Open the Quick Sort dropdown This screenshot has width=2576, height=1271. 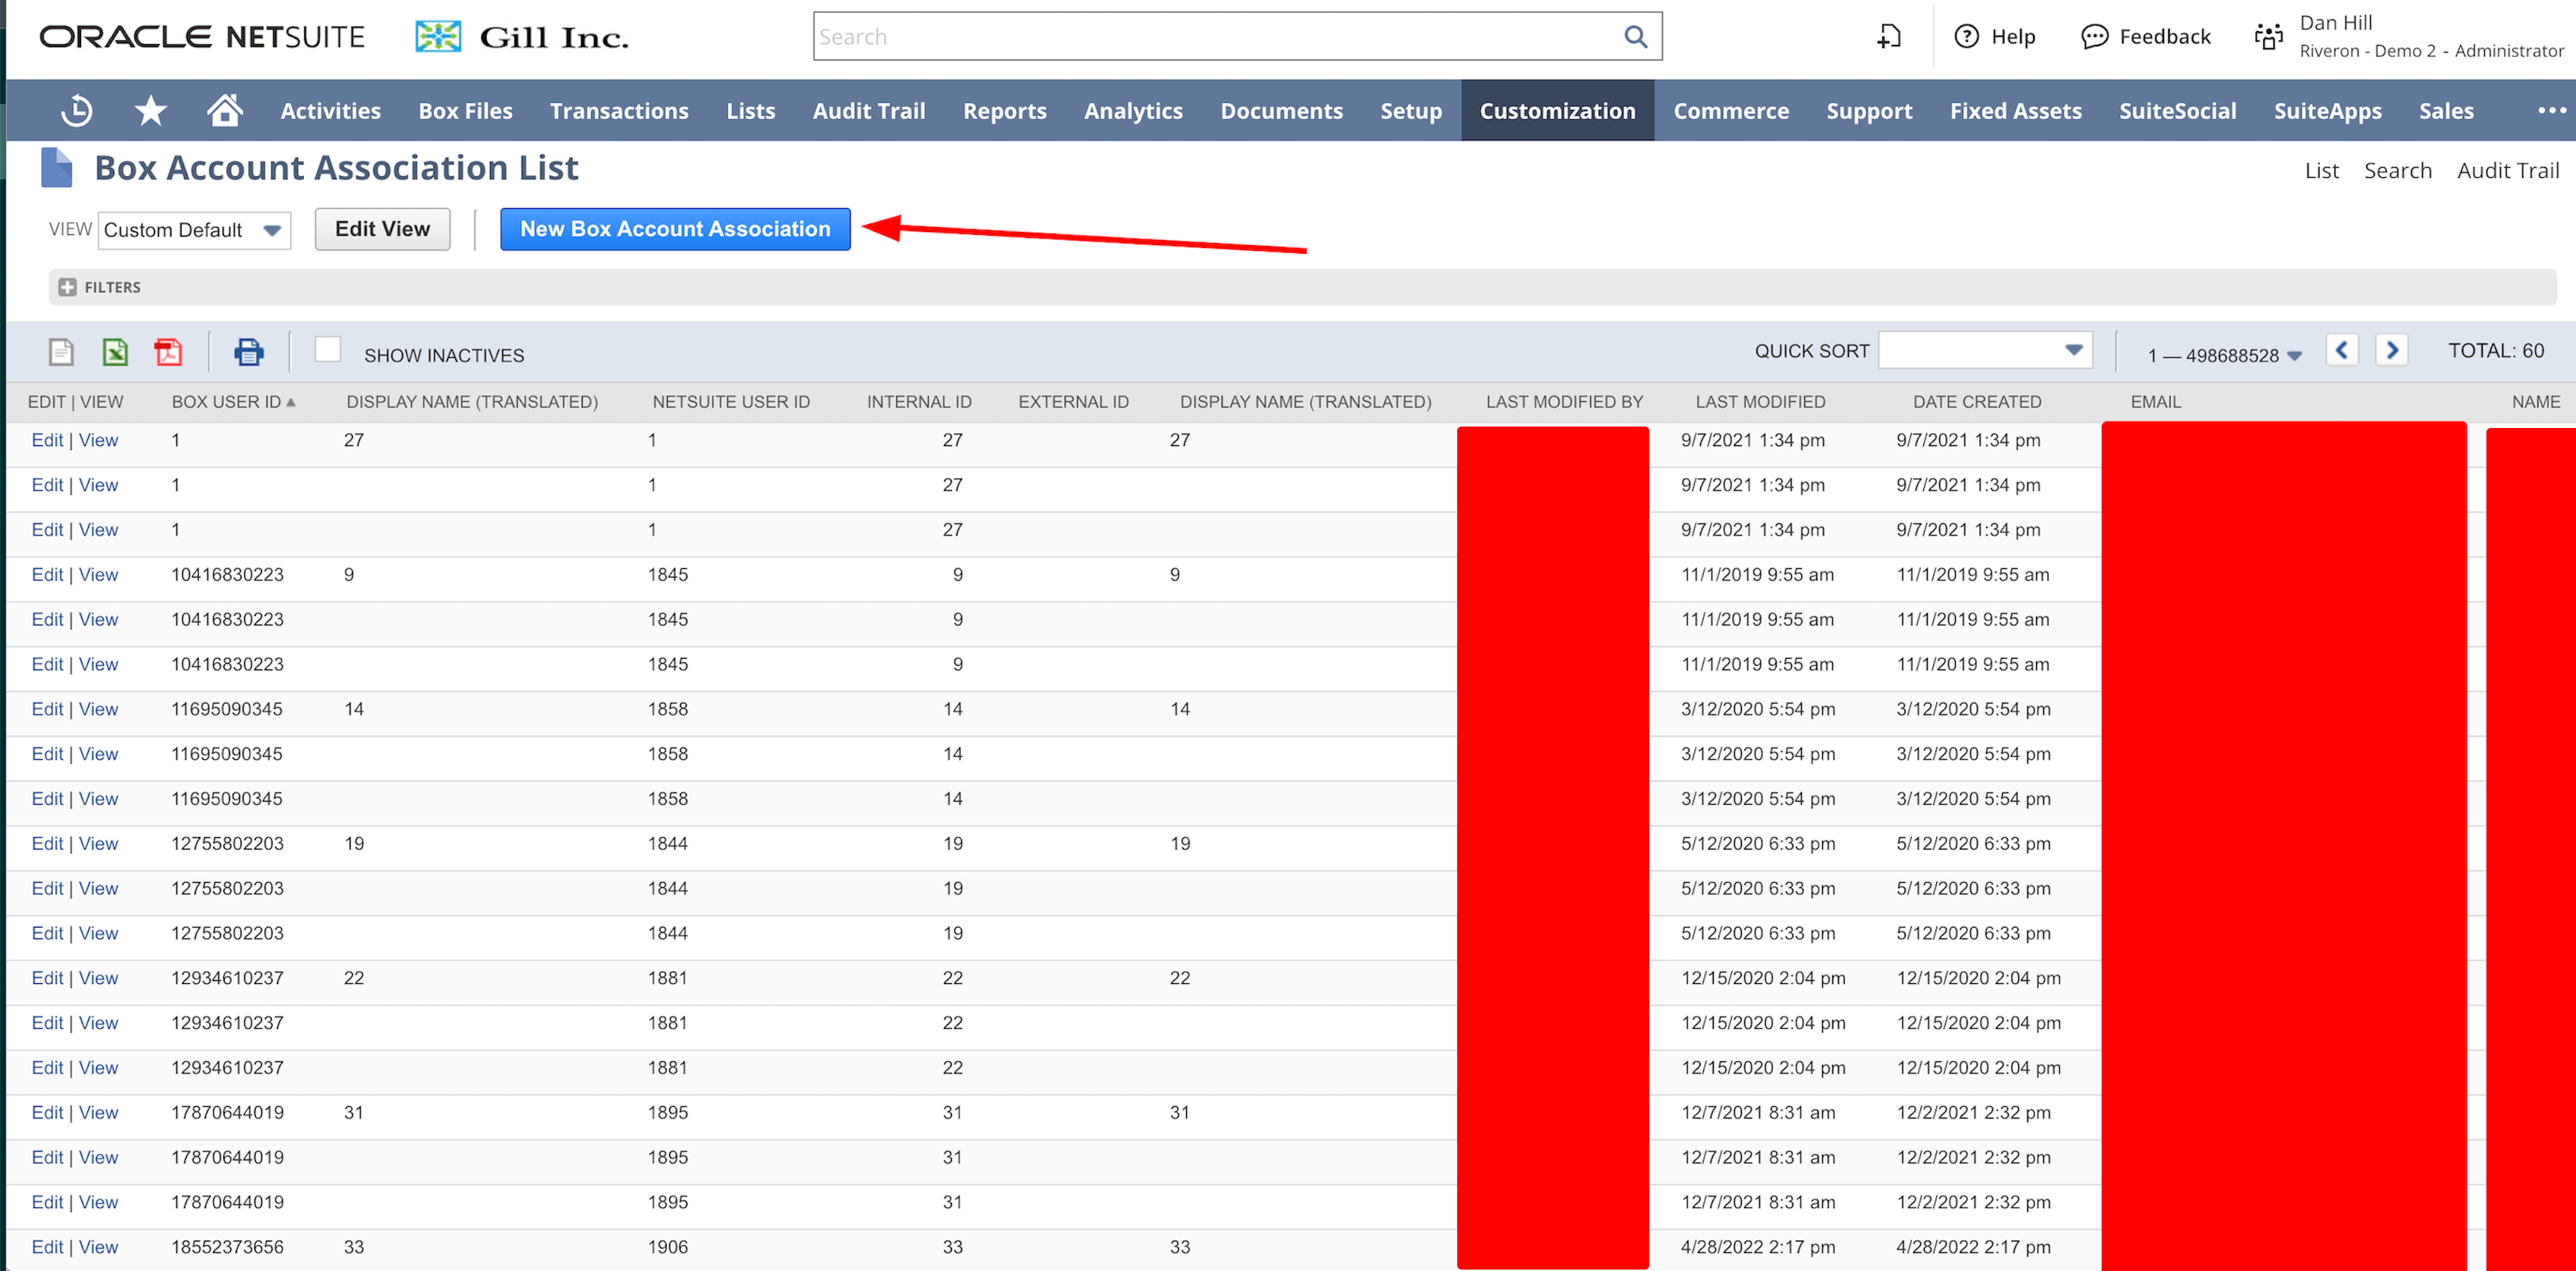pos(1984,350)
